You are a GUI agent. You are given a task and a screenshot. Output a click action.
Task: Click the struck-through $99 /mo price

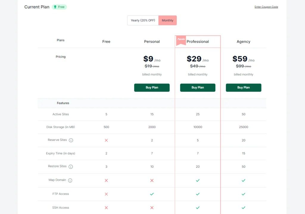pyautogui.click(x=243, y=66)
